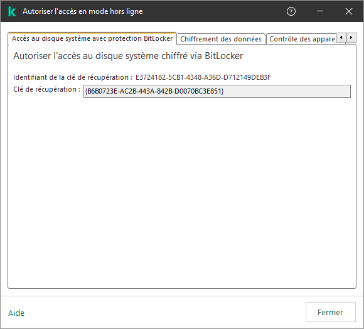Minimize the offline access window

click(x=320, y=11)
